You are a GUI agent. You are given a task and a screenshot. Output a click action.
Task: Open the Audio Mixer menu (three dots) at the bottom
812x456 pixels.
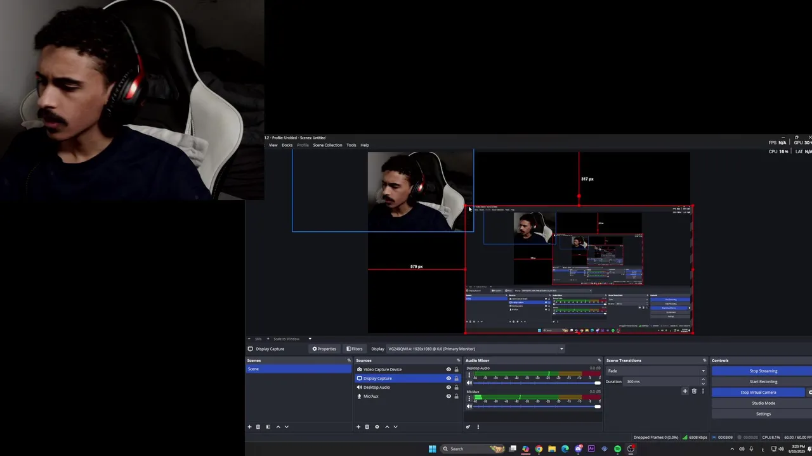click(x=478, y=427)
